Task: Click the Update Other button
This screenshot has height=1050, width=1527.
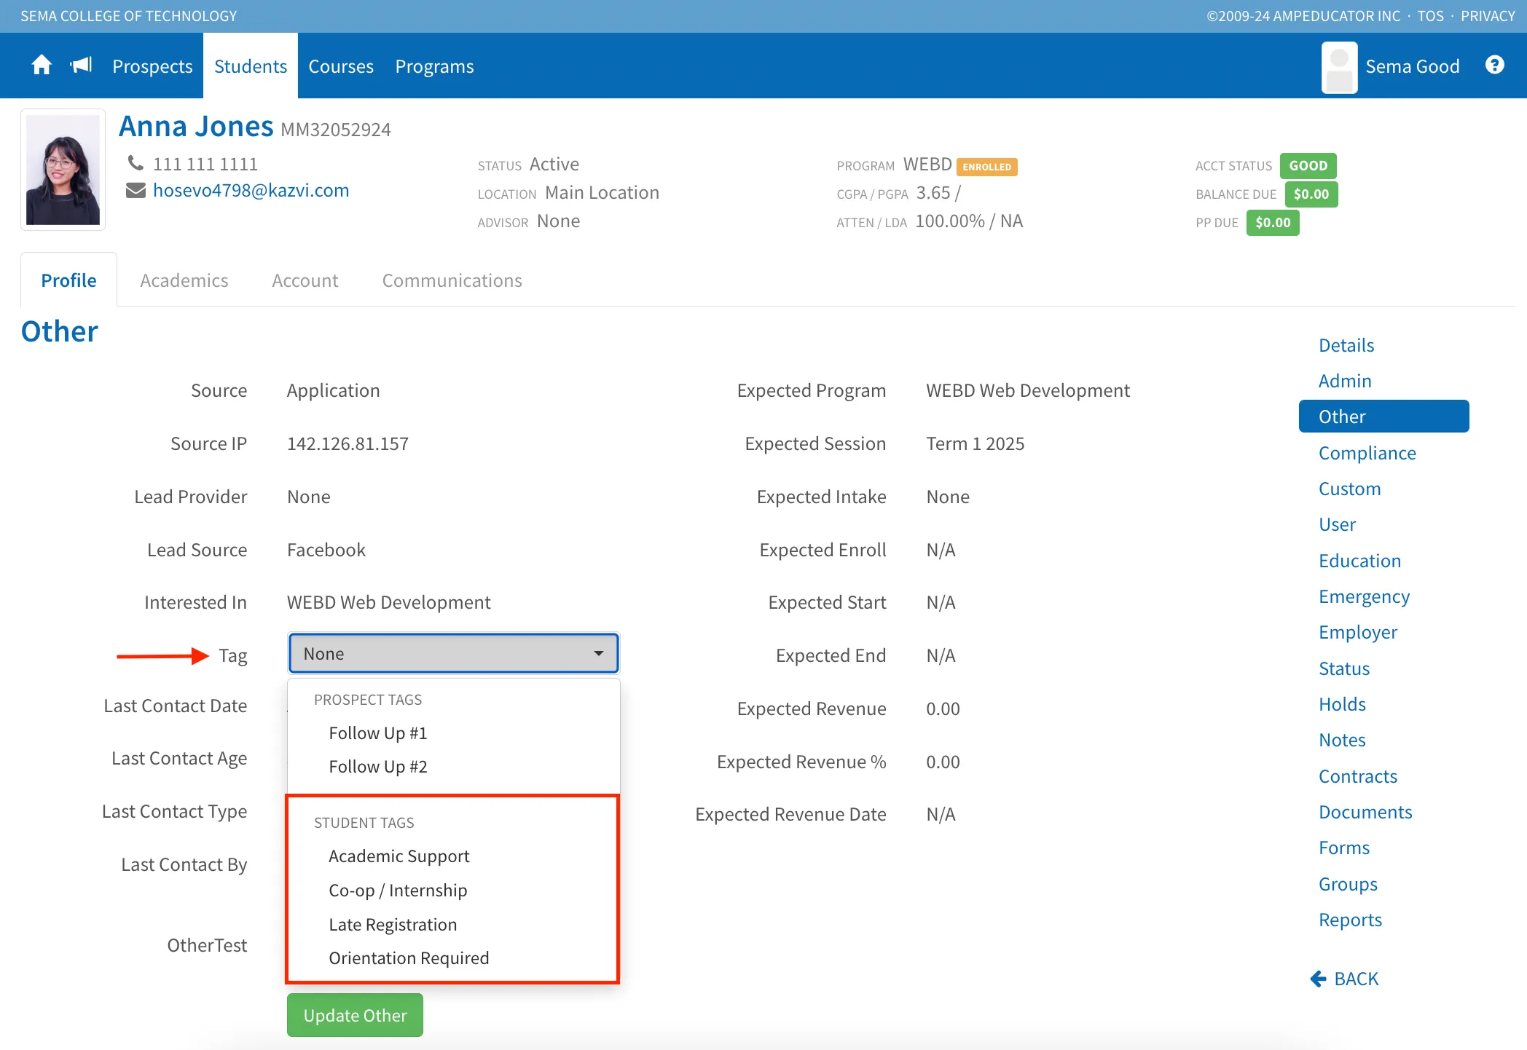Action: coord(355,1015)
